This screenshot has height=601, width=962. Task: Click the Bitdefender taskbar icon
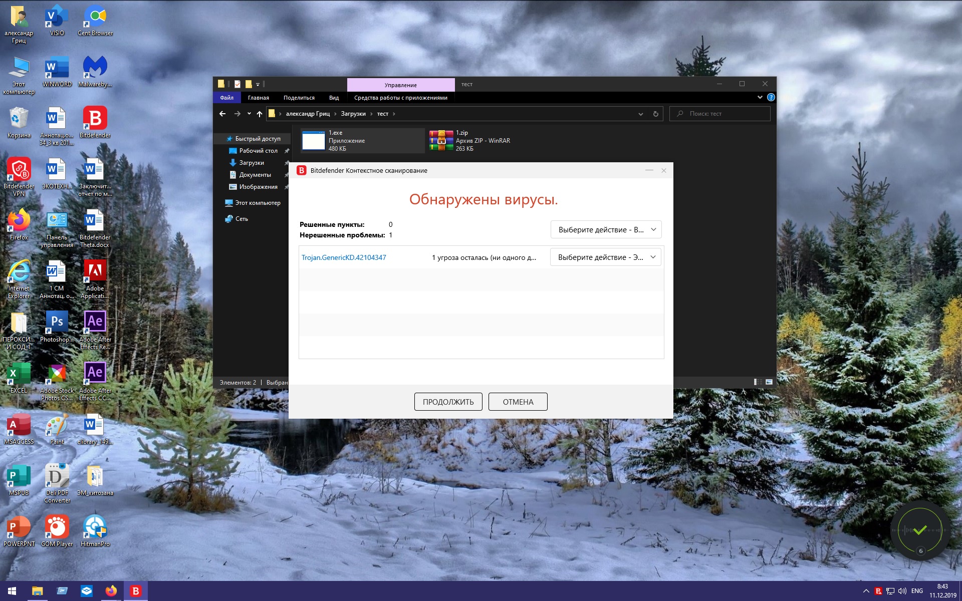[135, 591]
